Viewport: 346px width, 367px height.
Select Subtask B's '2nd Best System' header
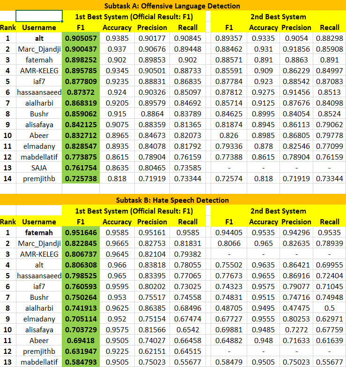click(x=278, y=211)
